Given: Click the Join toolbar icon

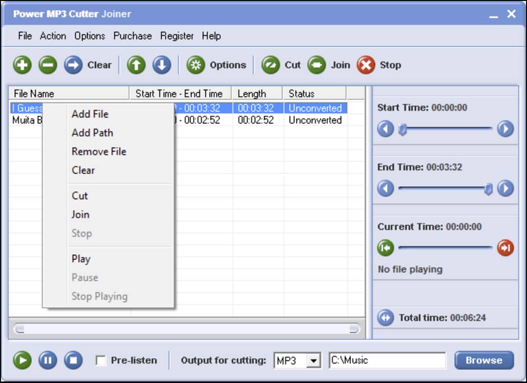Looking at the screenshot, I should [317, 65].
